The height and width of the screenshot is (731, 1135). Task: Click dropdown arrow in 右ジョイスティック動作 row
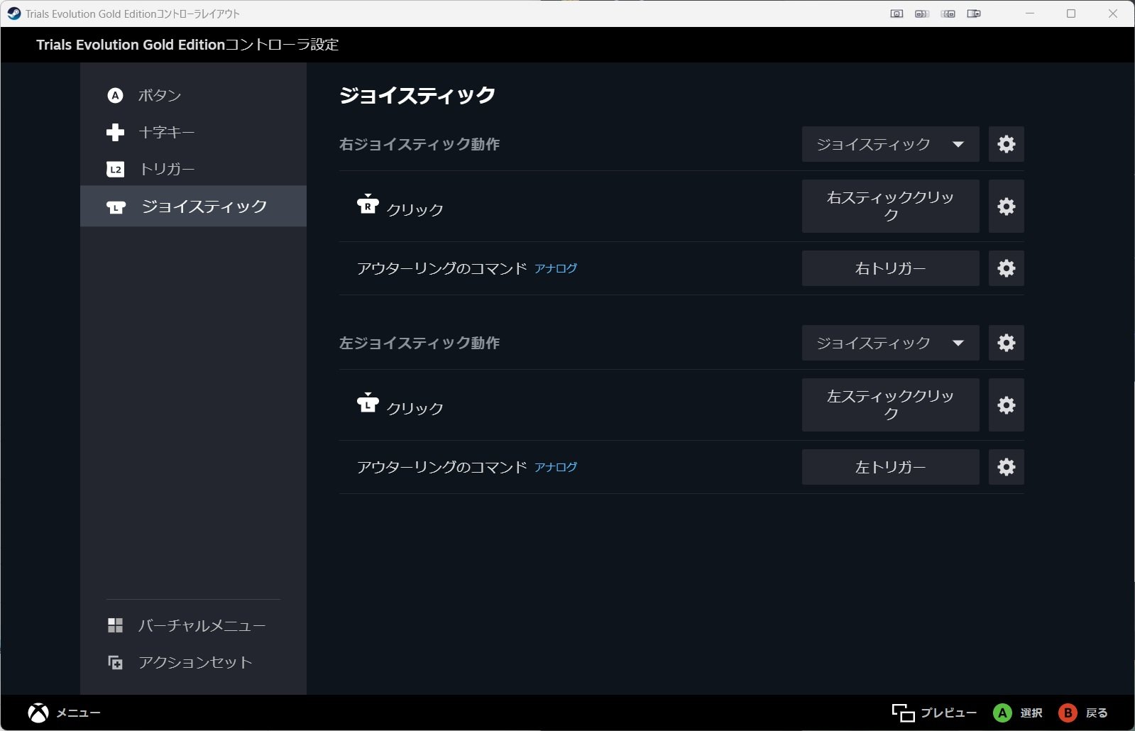[958, 144]
